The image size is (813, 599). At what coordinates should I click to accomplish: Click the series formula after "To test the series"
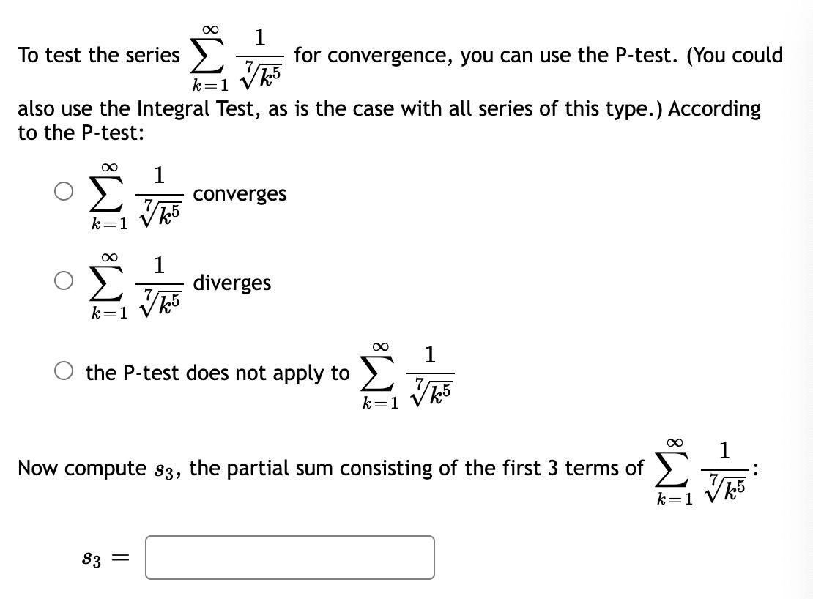[x=237, y=58]
